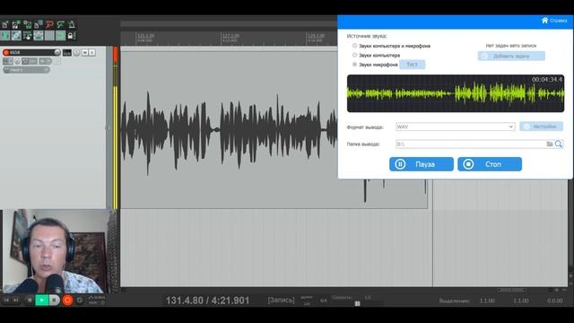Click the Настройки button
574x323 pixels.
pyautogui.click(x=541, y=127)
